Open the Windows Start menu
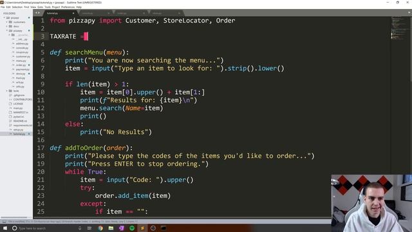412x232 pixels. click(5, 228)
